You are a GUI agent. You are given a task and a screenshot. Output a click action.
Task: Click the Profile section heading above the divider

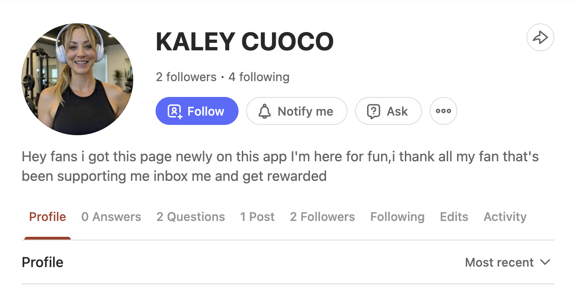pos(42,262)
